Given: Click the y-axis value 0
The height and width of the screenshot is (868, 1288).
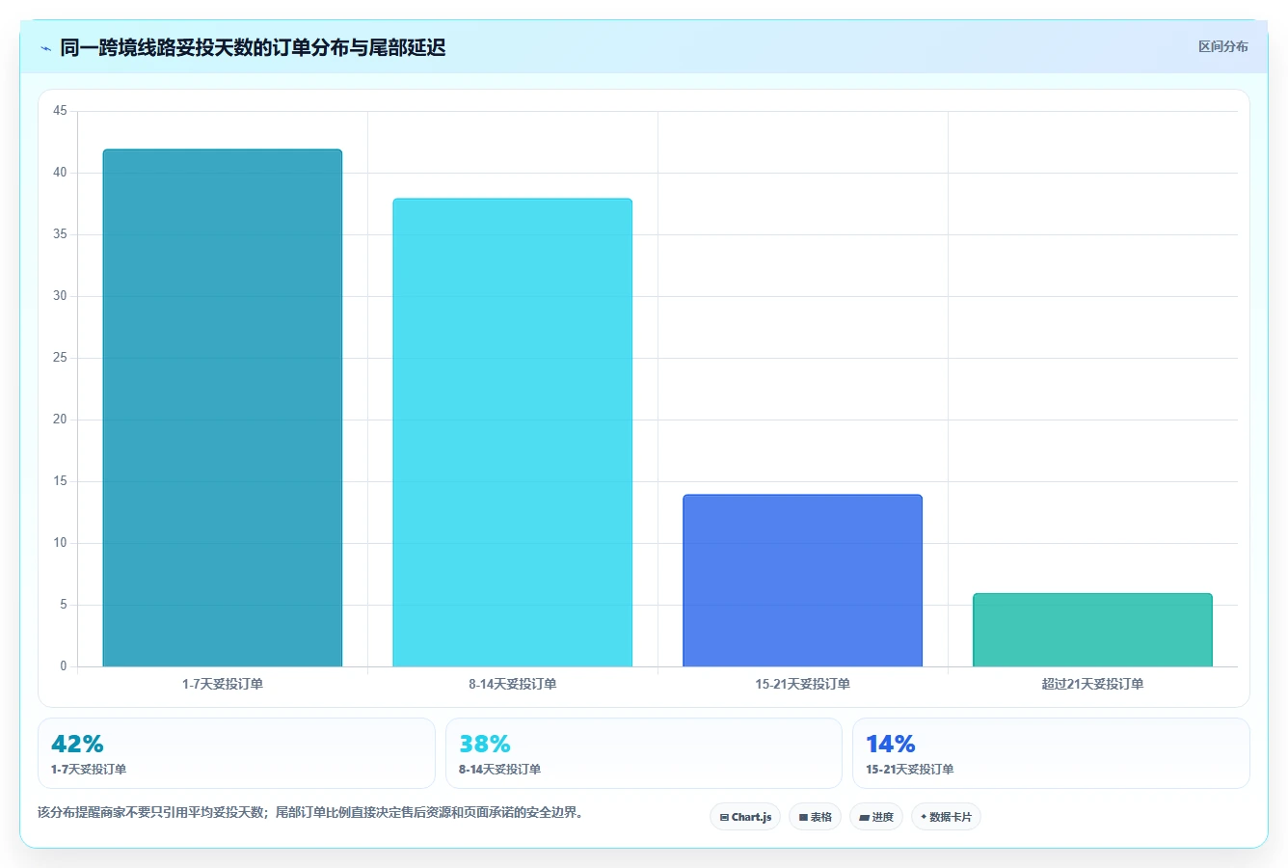Looking at the screenshot, I should [64, 666].
